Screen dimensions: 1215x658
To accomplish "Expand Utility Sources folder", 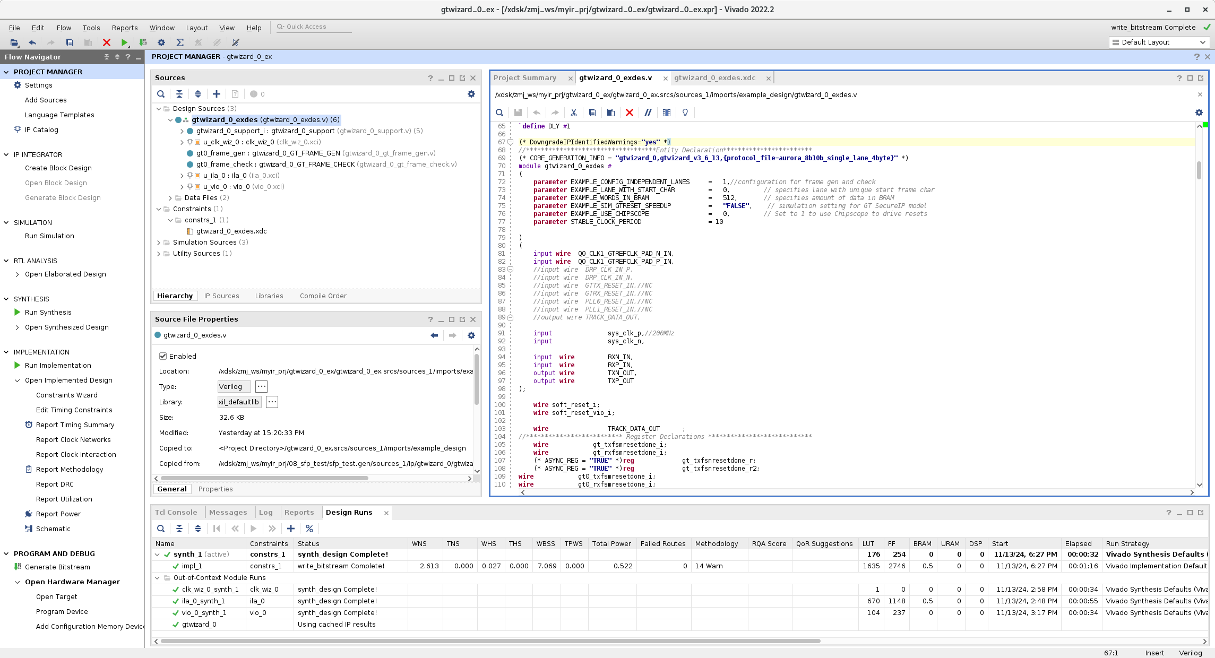I will (x=159, y=254).
